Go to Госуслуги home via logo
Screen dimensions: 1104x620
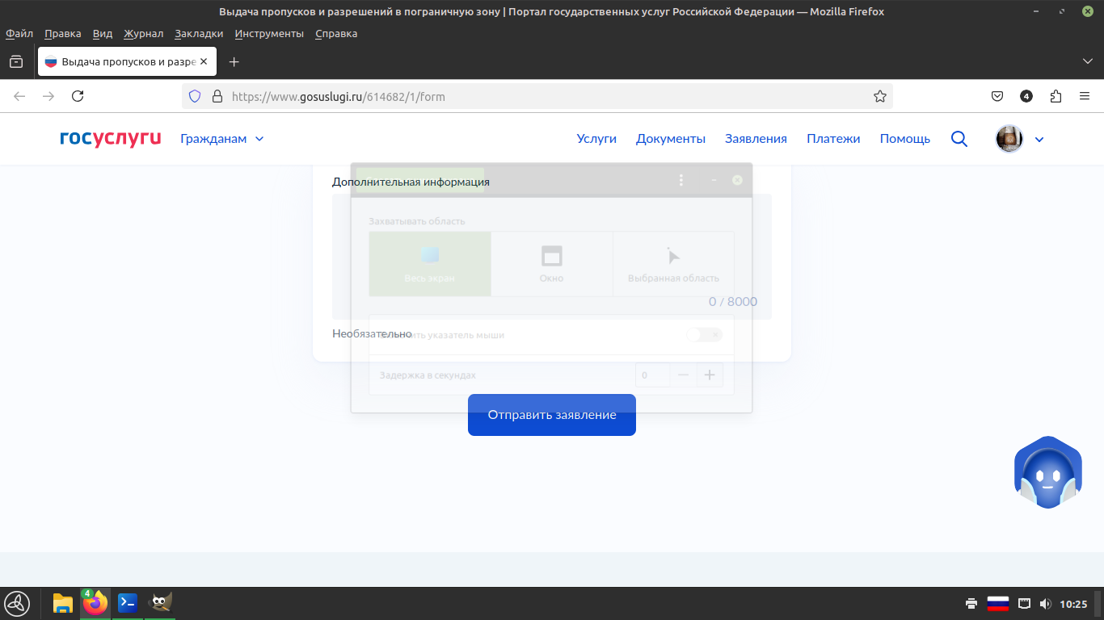pyautogui.click(x=111, y=139)
